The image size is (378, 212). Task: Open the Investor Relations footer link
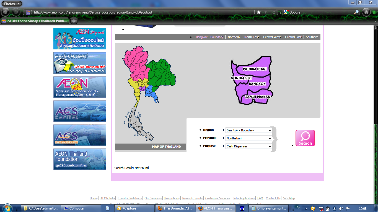click(x=130, y=198)
